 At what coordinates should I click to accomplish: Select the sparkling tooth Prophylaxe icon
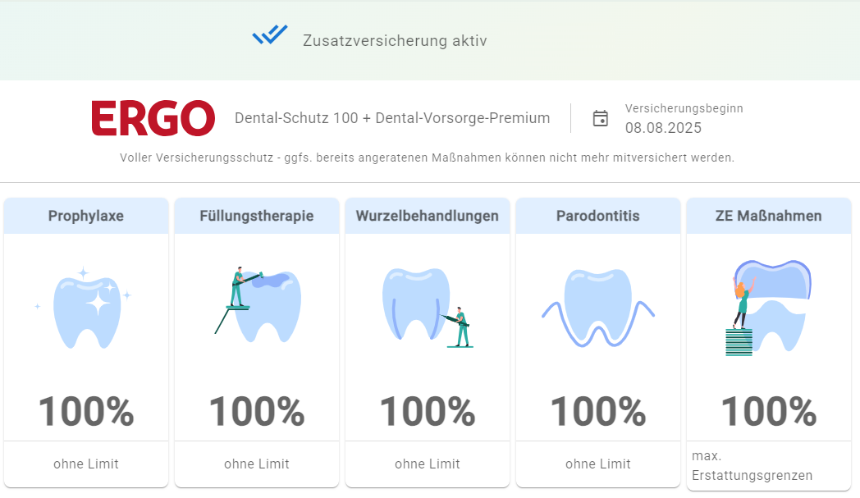[85, 308]
